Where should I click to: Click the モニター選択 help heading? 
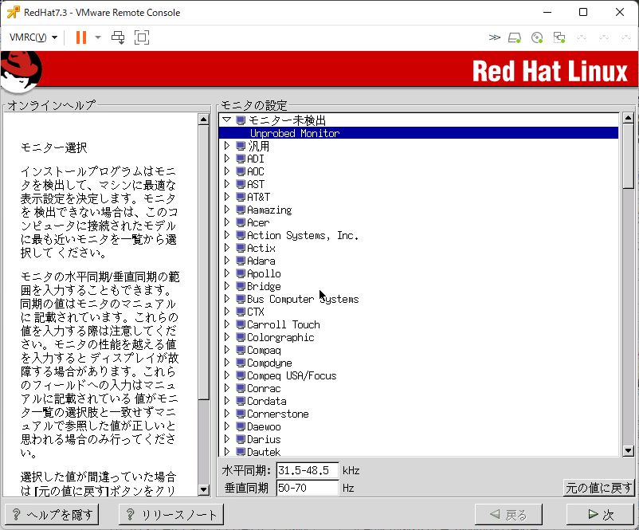pos(54,147)
